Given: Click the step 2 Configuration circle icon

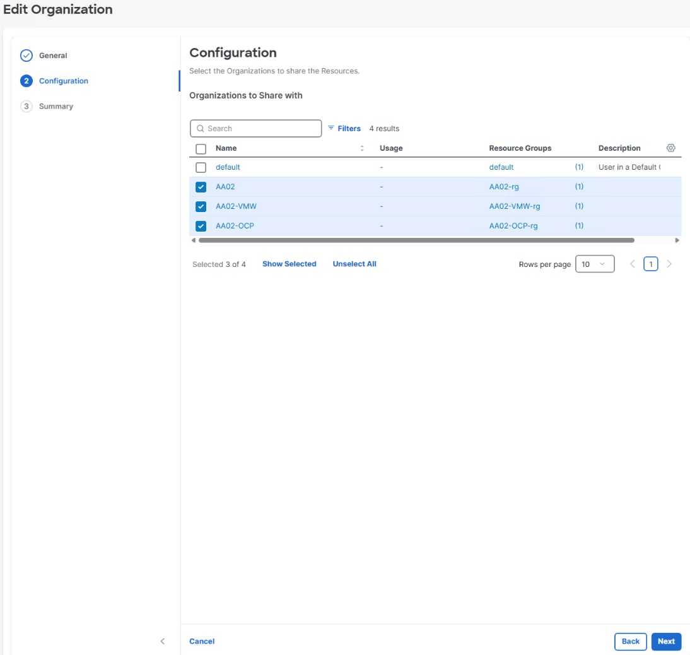Looking at the screenshot, I should click(x=26, y=81).
